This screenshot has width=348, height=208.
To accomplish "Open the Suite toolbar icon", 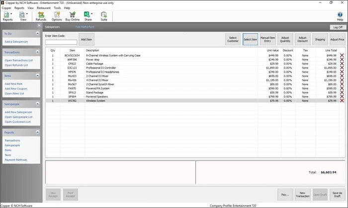I will click(x=104, y=14).
